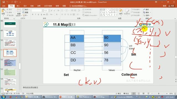Expand the Select (选择) dropdown
This screenshot has width=177, height=99.
[x=147, y=15]
